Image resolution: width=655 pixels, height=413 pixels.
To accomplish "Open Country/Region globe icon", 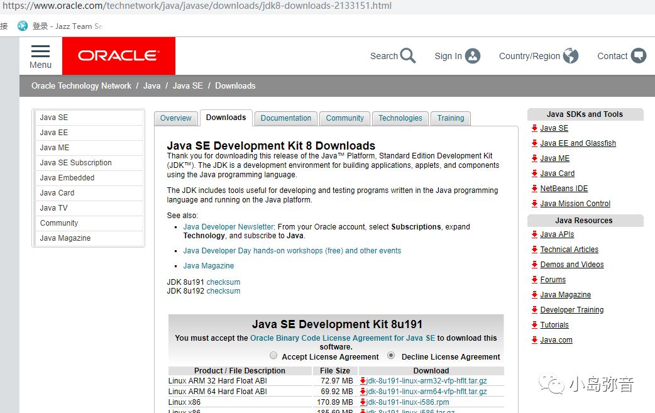I will pos(571,56).
